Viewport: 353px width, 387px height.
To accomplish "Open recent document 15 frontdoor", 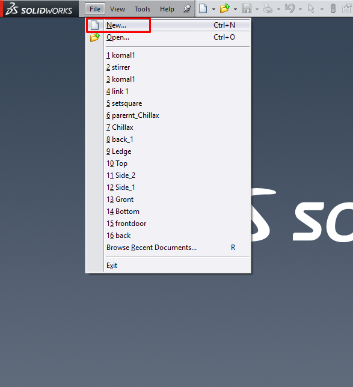I will [x=168, y=224].
